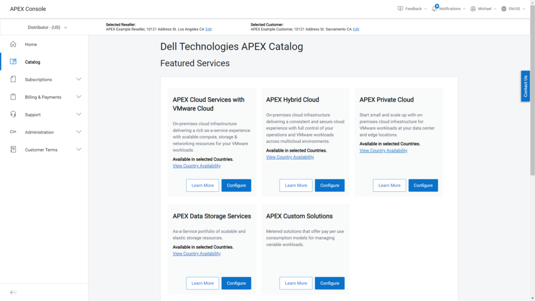The image size is (535, 301).
Task: Open the Distributor - (US) dropdown
Action: tap(48, 27)
